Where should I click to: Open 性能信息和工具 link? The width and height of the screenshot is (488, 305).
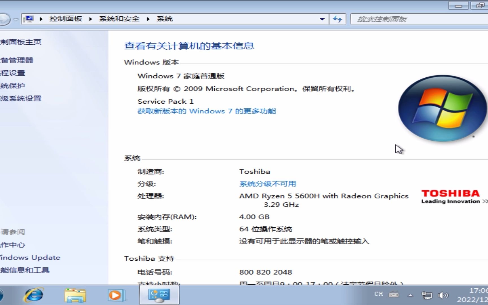[x=25, y=270]
